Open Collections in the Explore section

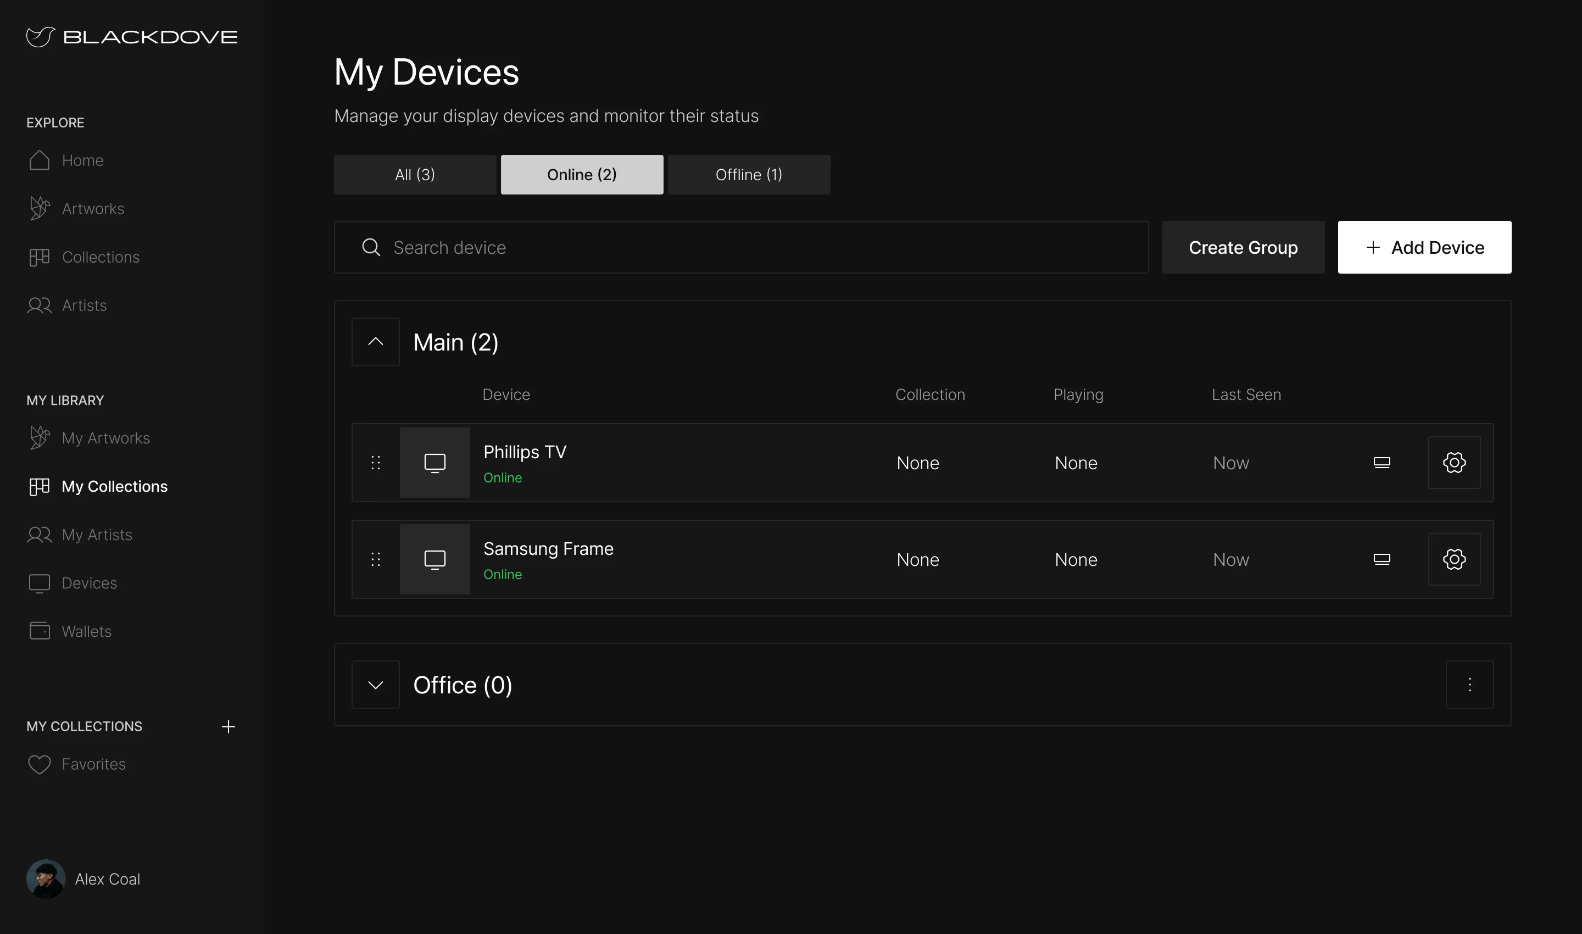click(83, 258)
